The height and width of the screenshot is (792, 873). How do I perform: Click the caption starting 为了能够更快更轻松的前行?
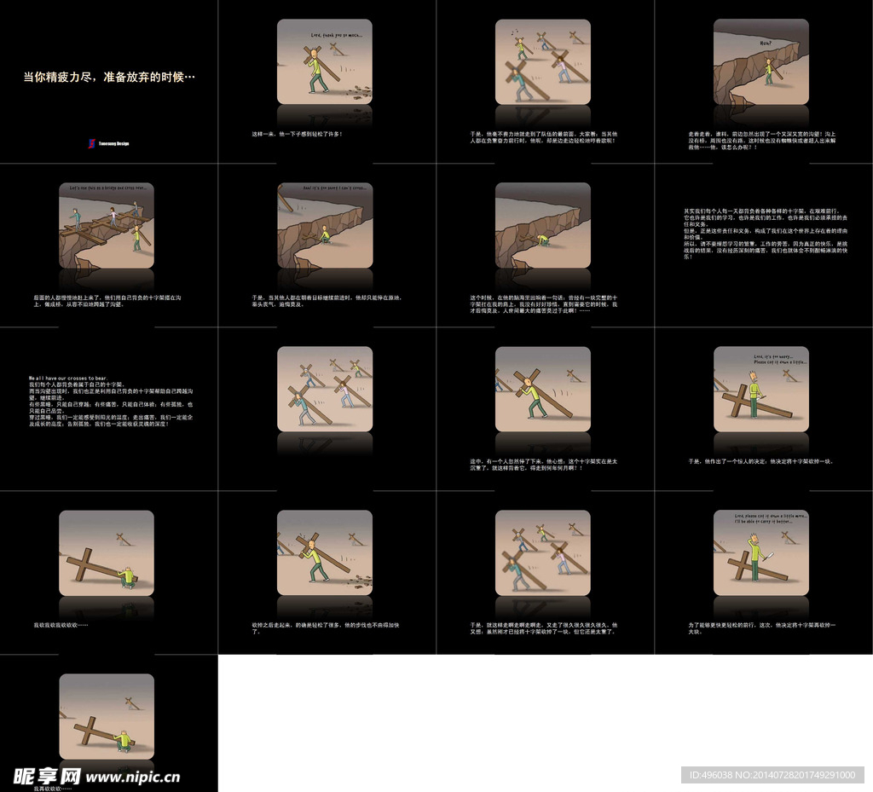761,628
